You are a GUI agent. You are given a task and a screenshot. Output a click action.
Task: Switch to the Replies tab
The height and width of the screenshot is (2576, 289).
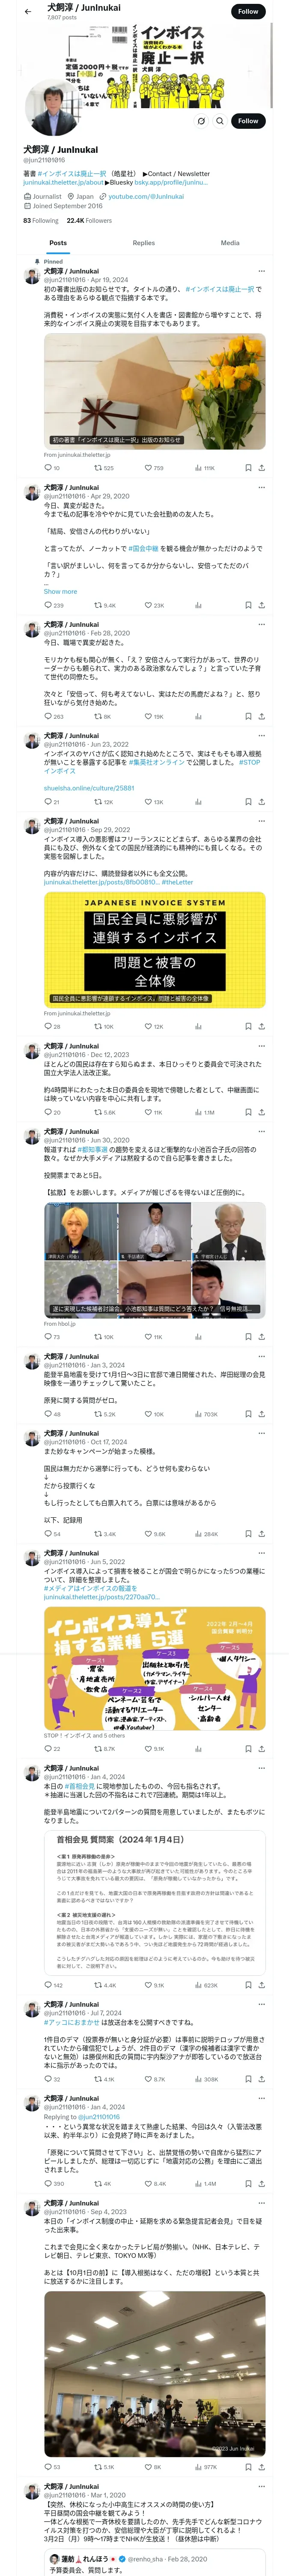[x=143, y=243]
